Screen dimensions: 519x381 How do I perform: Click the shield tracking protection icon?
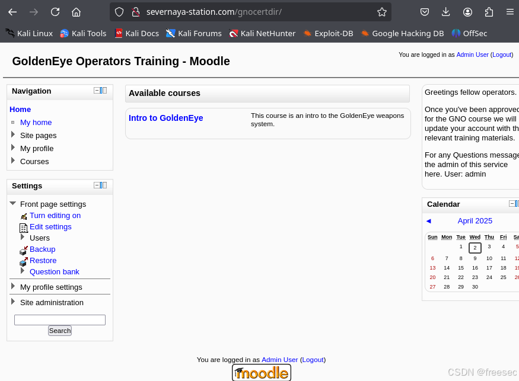[x=119, y=12]
